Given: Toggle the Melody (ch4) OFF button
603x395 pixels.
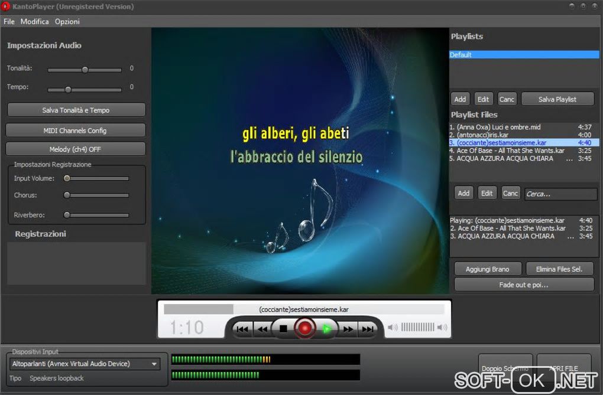Looking at the screenshot, I should point(76,149).
